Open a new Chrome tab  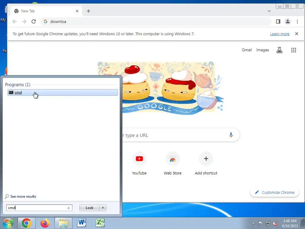[88, 11]
